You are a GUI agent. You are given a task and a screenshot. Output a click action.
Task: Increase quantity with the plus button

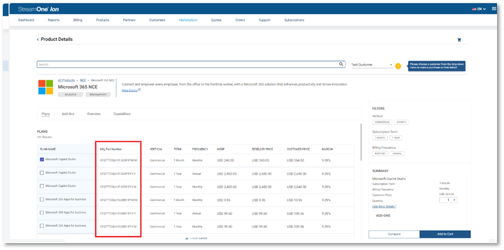click(454, 200)
